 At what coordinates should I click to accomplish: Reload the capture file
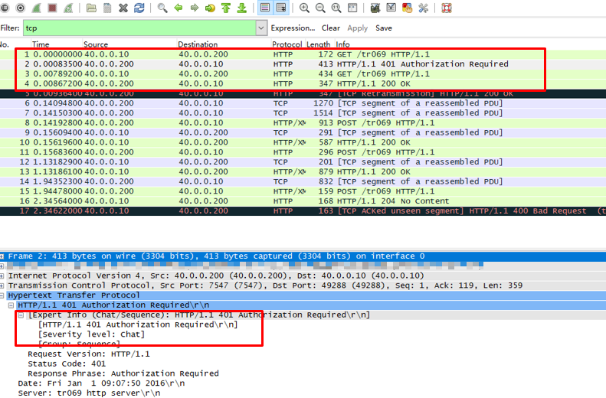139,8
